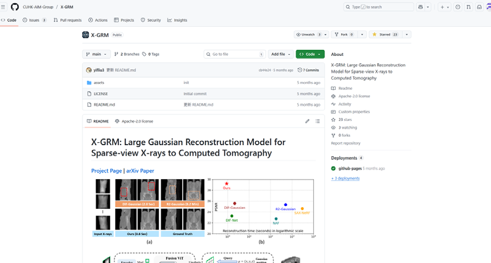Open the hamburger navigation menu
This screenshot has width=491, height=263.
(4, 7)
